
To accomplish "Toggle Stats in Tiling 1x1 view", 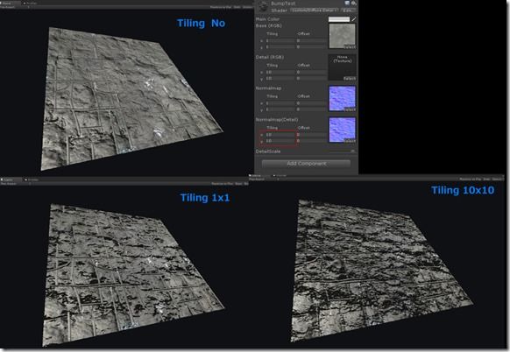I will click(x=238, y=184).
